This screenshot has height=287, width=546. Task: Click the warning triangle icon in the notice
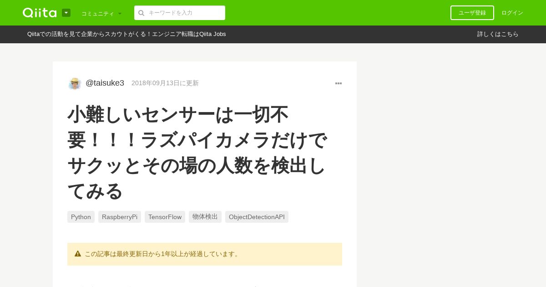78,254
